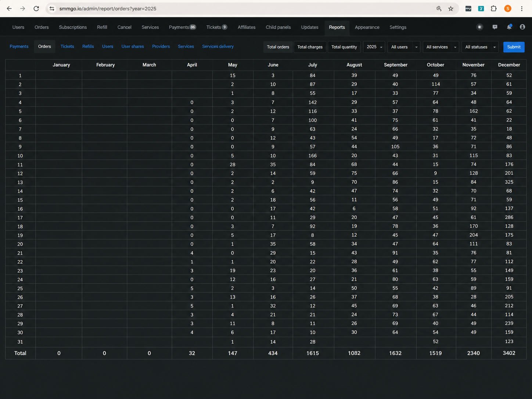Click the December total 3402
Image resolution: width=532 pixels, height=399 pixels.
[x=509, y=353]
